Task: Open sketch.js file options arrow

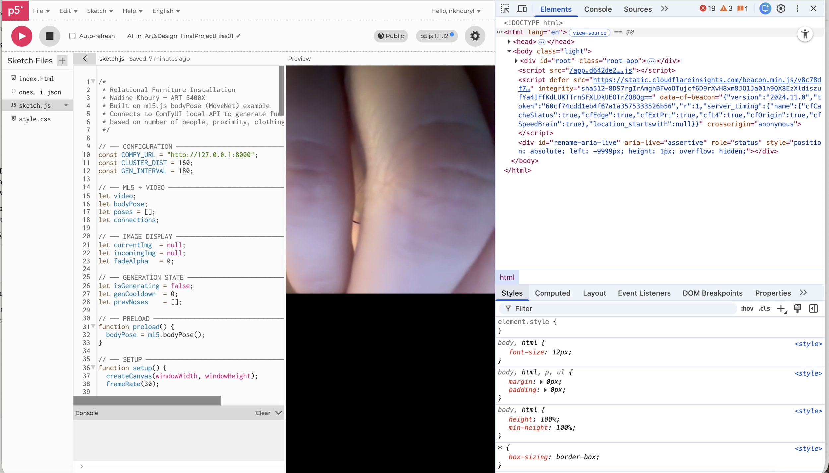Action: point(66,105)
